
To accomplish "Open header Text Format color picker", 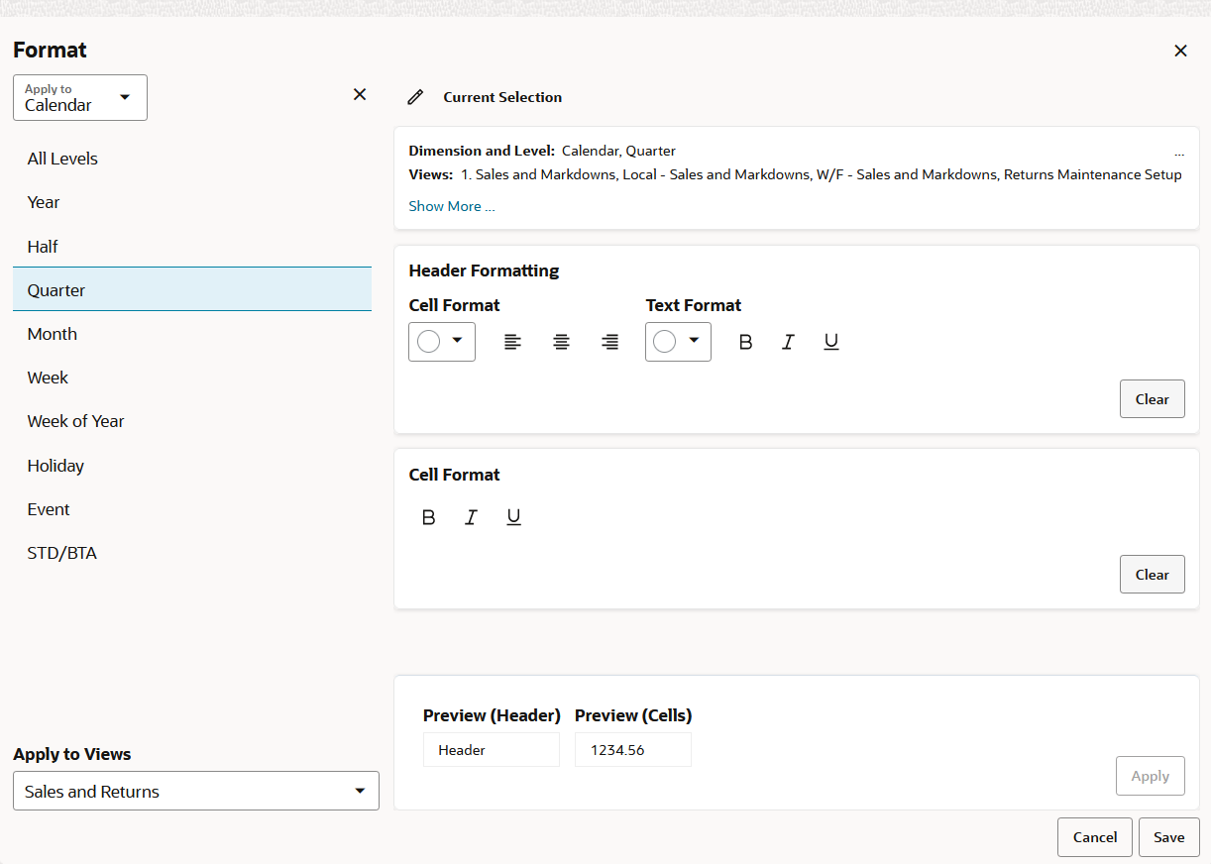I will (678, 342).
